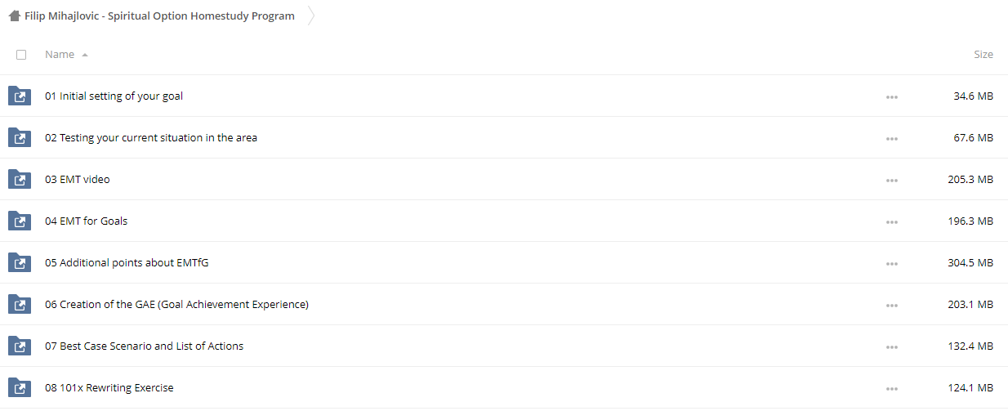Click the home icon in breadcrumb

pos(14,16)
